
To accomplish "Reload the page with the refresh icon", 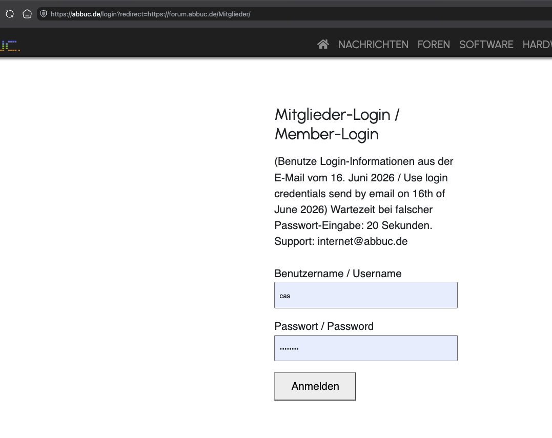I will pyautogui.click(x=10, y=14).
